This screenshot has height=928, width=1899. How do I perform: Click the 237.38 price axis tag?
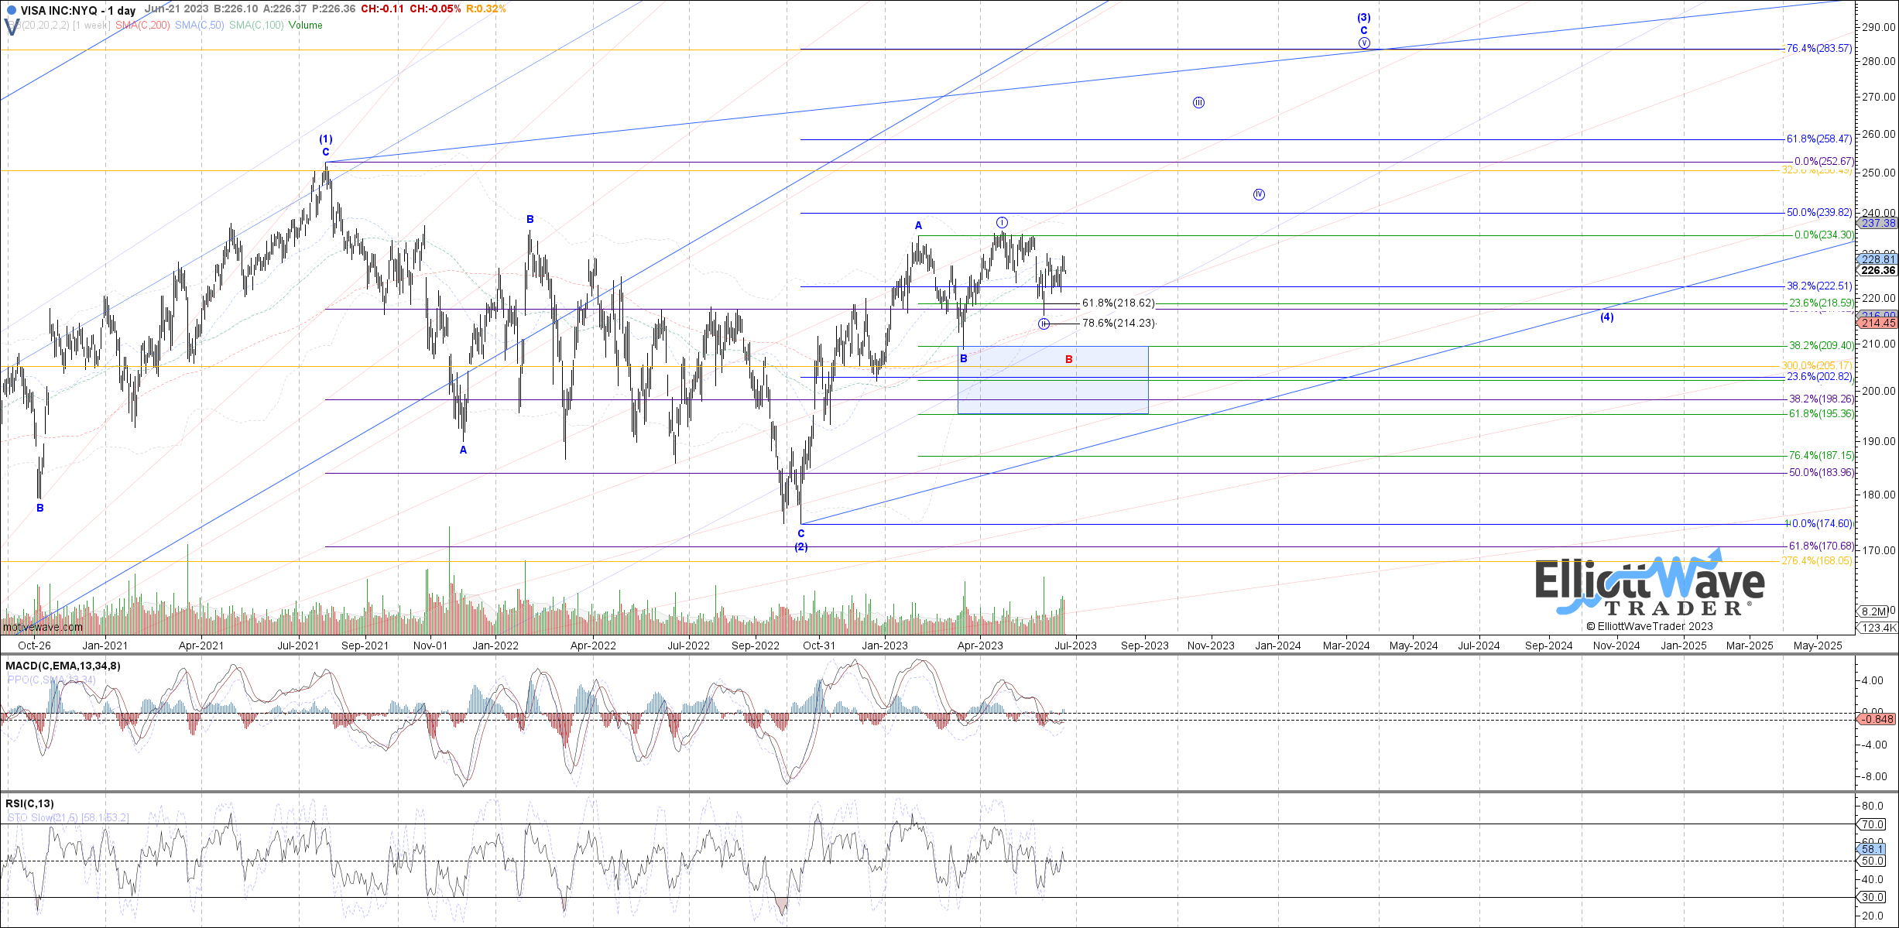1878,223
